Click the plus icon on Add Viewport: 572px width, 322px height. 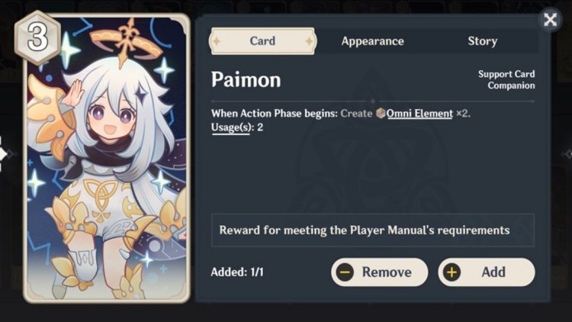451,272
